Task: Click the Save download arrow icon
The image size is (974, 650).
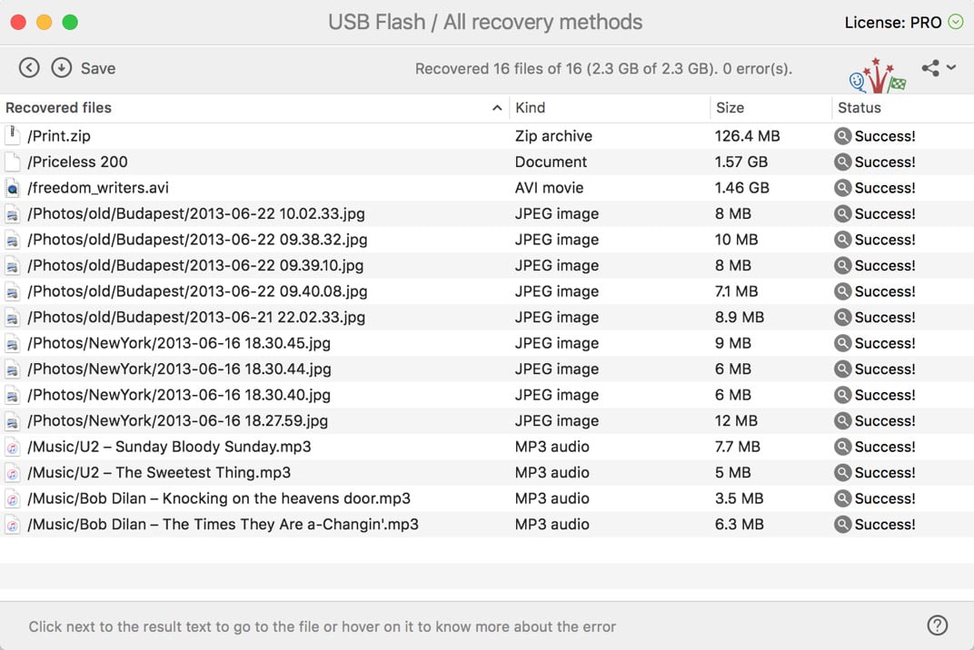Action: [x=61, y=67]
